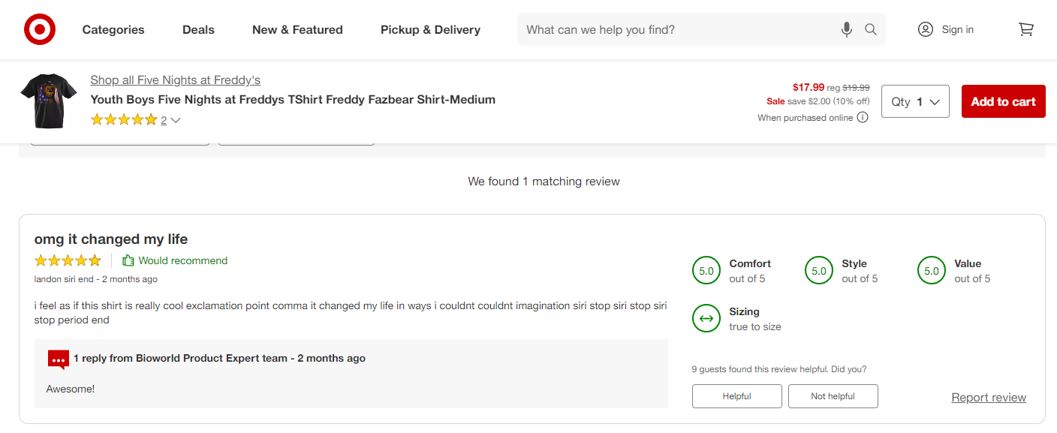This screenshot has height=433, width=1057.
Task: Open the Qty quantity dropdown
Action: coord(915,101)
